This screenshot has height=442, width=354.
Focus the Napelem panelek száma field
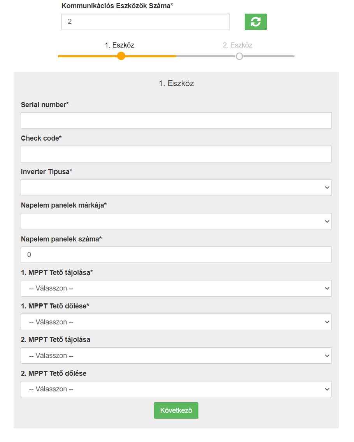(x=176, y=255)
